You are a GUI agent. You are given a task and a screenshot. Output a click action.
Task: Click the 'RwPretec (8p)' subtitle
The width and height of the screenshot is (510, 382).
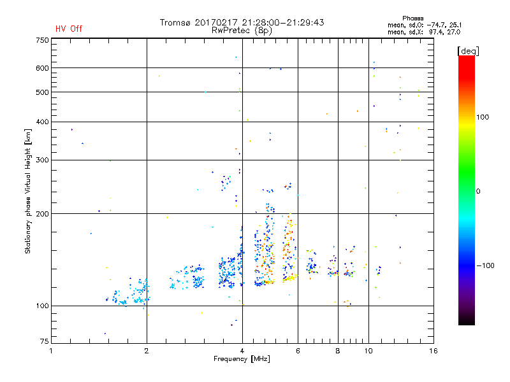tap(242, 31)
